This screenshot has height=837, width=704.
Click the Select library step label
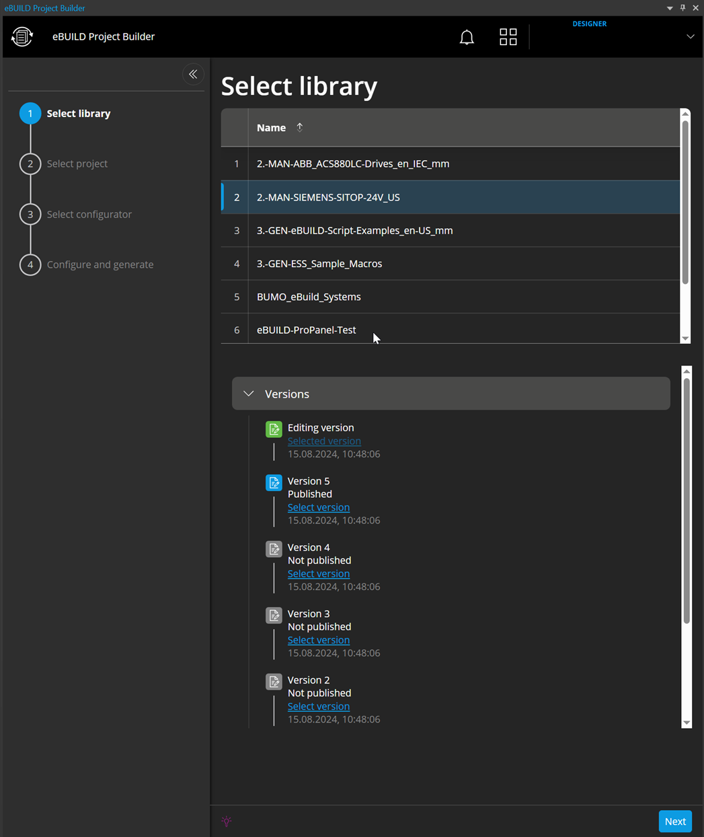point(79,113)
